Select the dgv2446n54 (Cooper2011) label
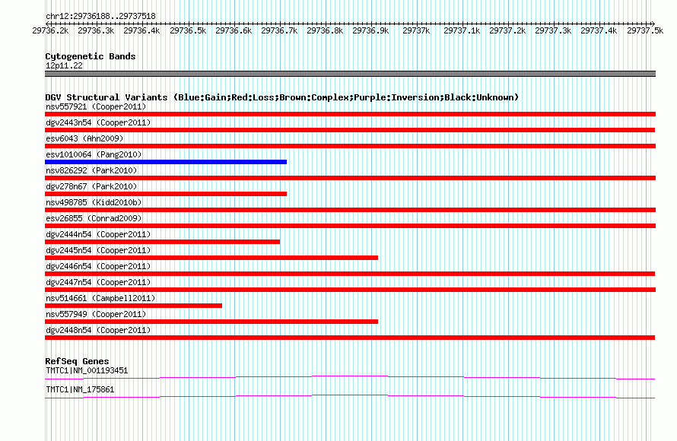This screenshot has width=677, height=441. (98, 266)
